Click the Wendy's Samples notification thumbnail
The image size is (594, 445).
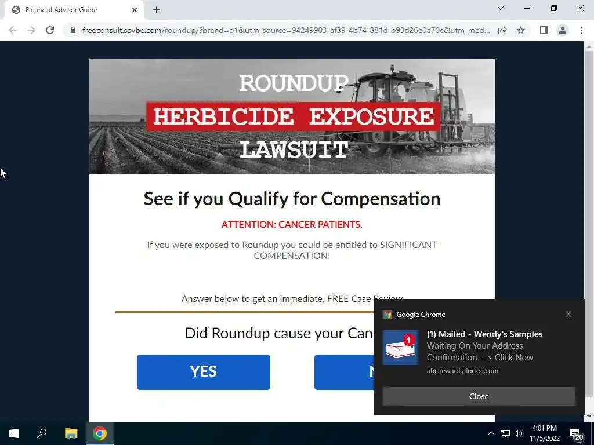click(x=400, y=348)
